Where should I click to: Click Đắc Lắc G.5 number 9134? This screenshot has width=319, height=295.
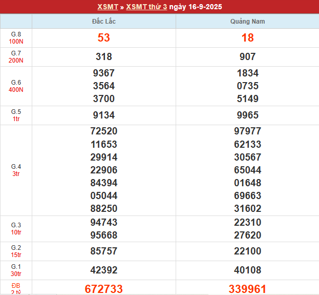click(104, 115)
